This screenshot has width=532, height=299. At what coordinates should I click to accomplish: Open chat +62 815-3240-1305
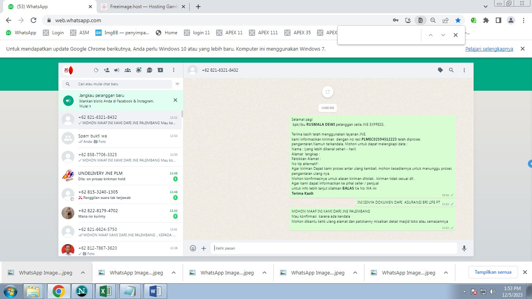[120, 195]
